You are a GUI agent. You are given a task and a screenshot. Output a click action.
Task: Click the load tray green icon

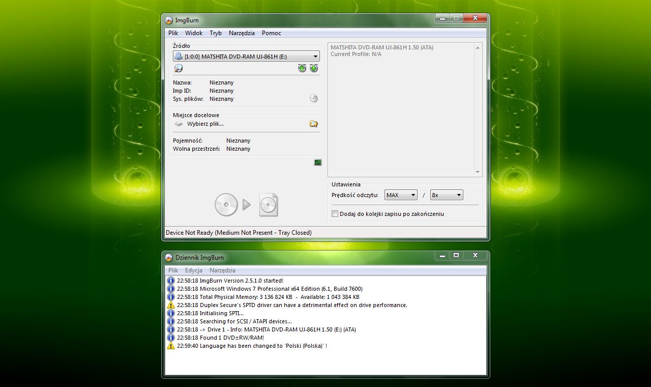click(314, 68)
